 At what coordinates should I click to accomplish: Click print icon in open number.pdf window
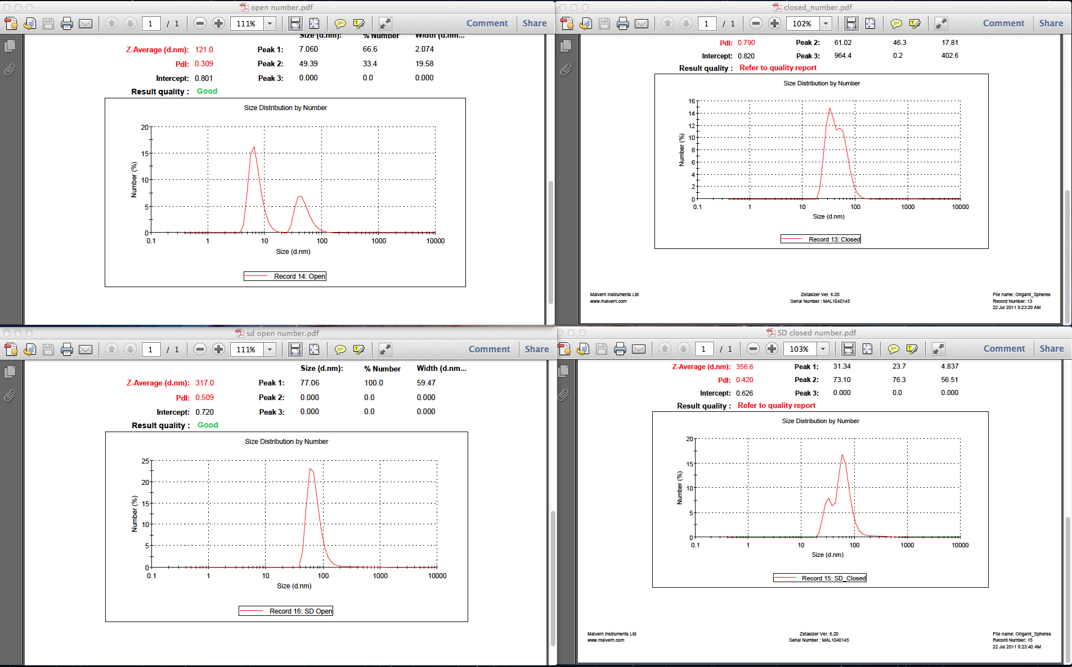click(x=67, y=24)
